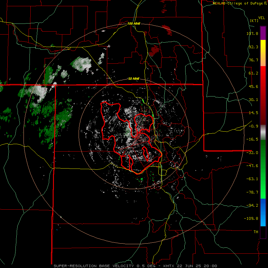Click the 100 NMI range ring label
The image size is (268, 268).
[x=134, y=24]
